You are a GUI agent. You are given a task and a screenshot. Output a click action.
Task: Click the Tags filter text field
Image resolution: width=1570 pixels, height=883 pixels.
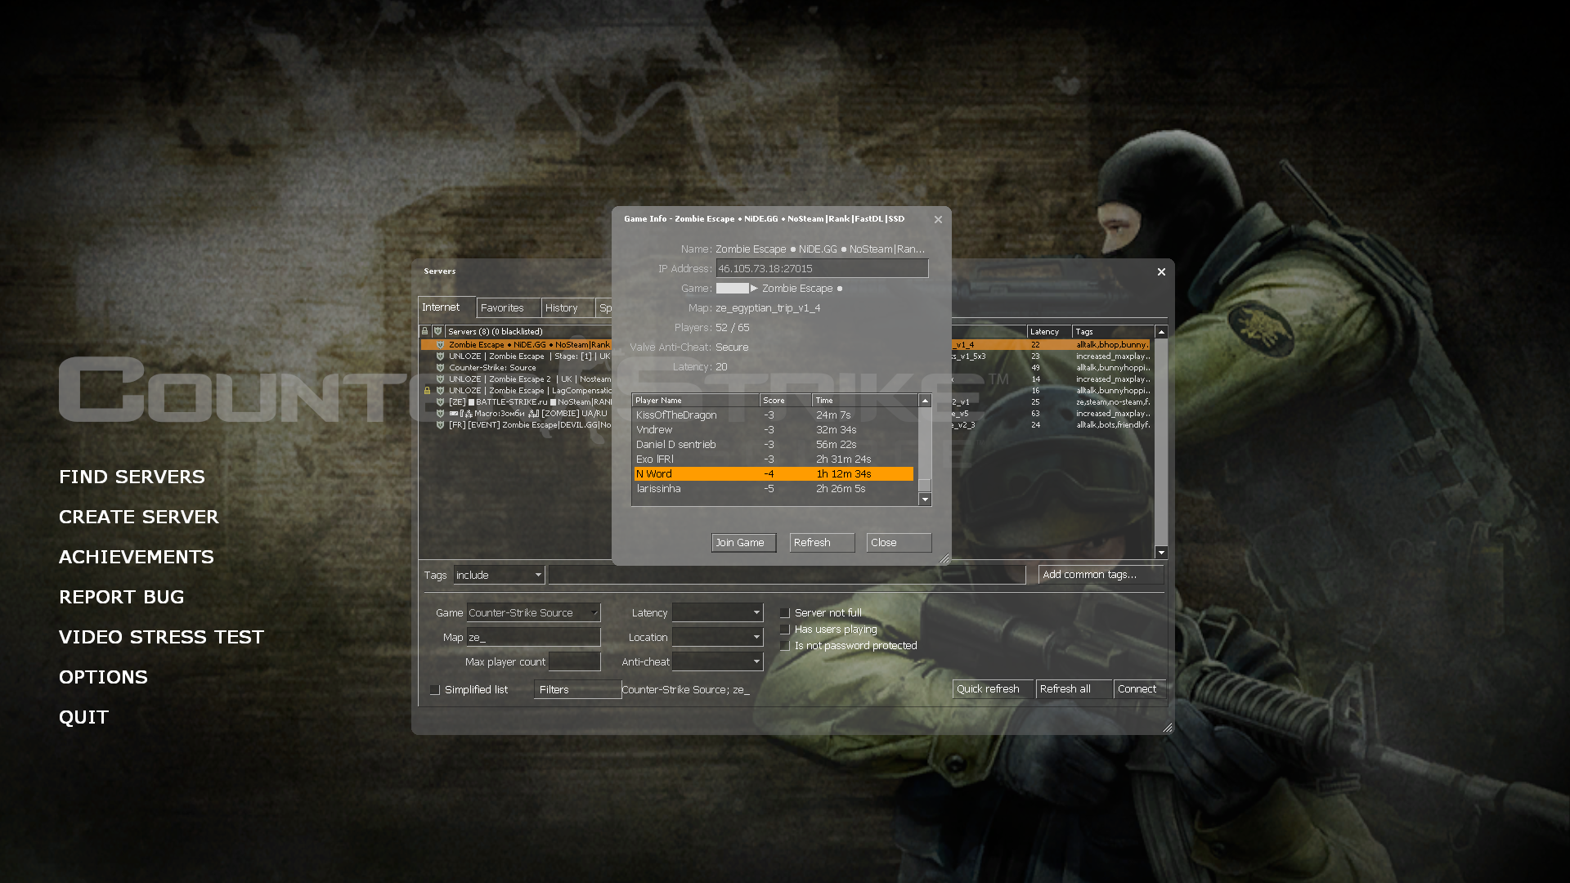(x=787, y=575)
